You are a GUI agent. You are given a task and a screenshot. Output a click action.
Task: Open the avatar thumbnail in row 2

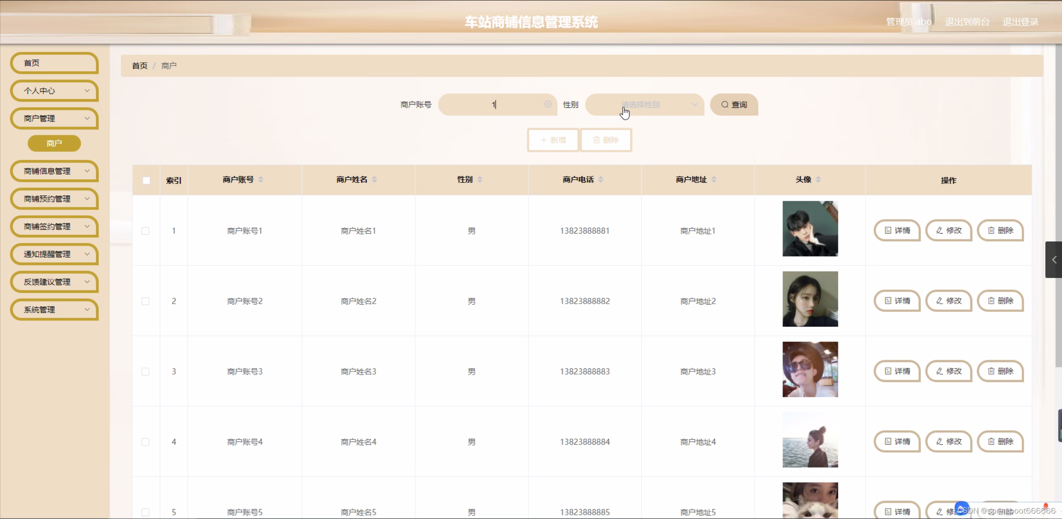(810, 299)
